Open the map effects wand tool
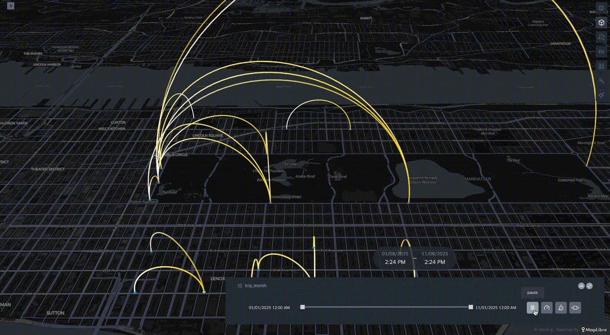The height and width of the screenshot is (335, 610). click(x=601, y=81)
